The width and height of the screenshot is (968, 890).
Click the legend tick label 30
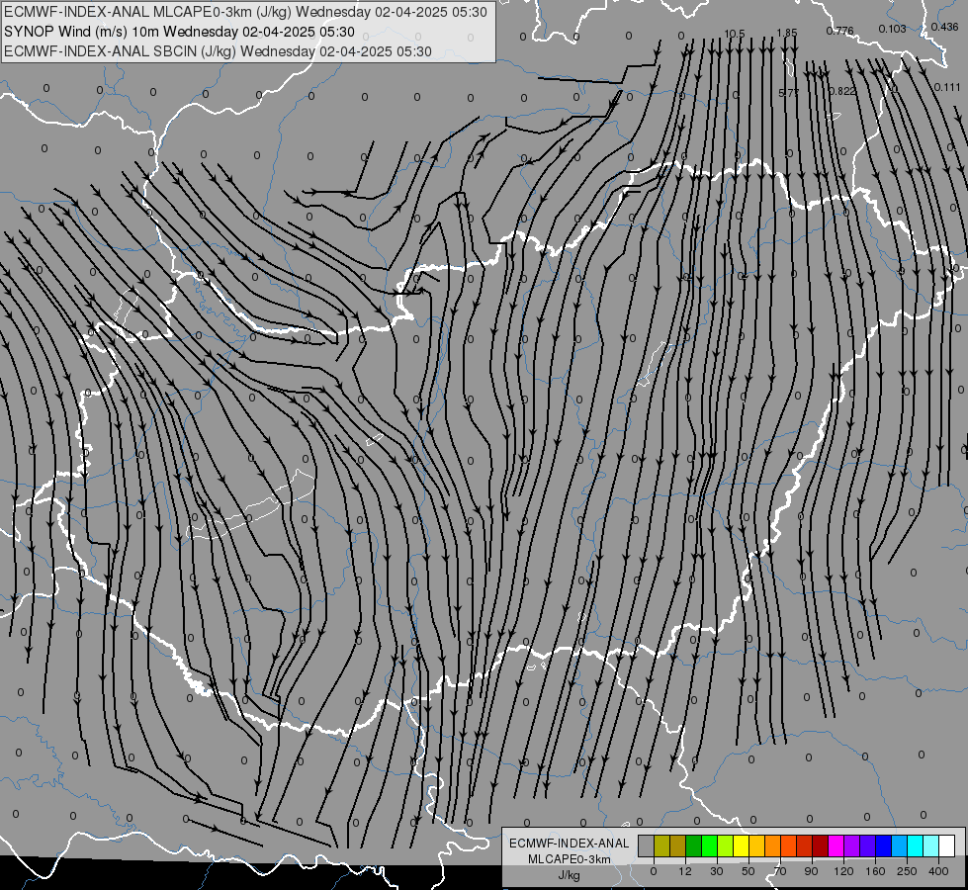717,871
